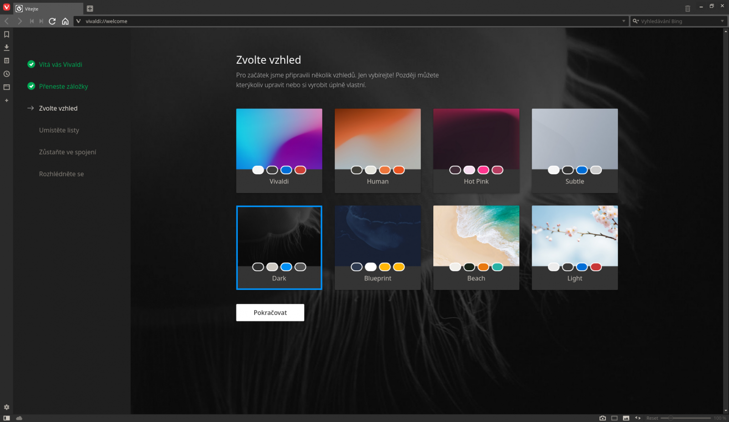Toggle page images with the mountain icon
The width and height of the screenshot is (729, 422).
coord(626,417)
